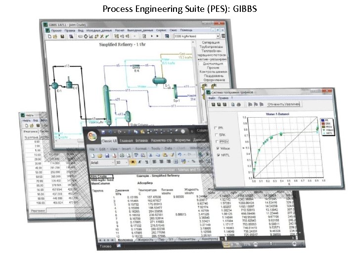
Task: Open Файл menu in graph window
Action: click(x=212, y=98)
